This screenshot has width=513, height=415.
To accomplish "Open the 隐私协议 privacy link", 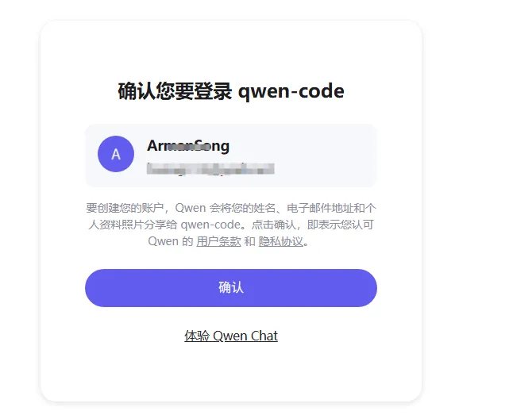I will pyautogui.click(x=280, y=241).
